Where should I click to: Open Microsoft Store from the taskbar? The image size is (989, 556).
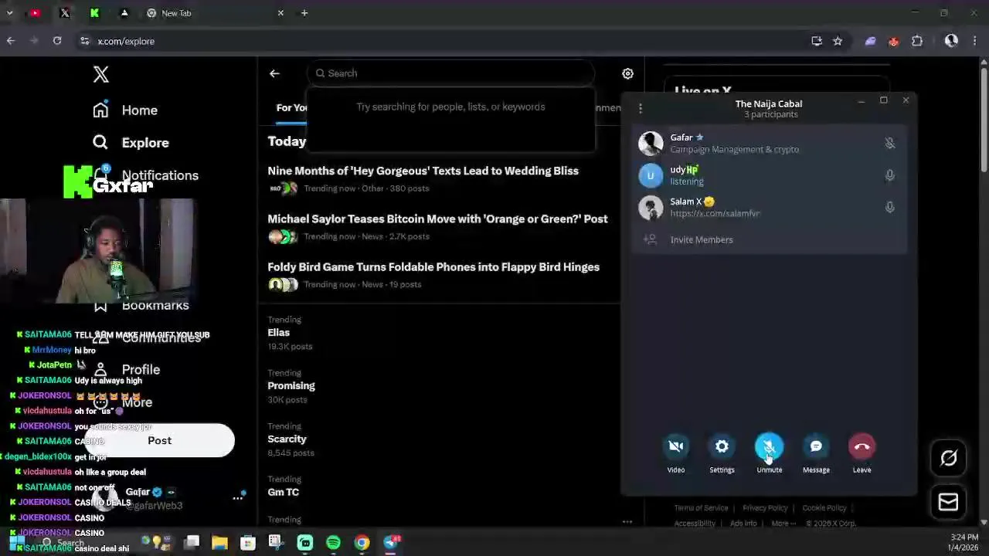tap(247, 543)
